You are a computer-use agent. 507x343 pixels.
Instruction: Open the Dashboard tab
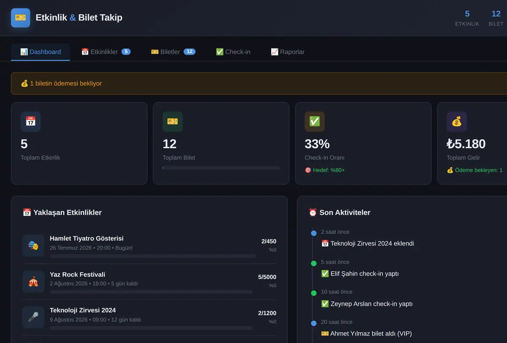pos(41,52)
